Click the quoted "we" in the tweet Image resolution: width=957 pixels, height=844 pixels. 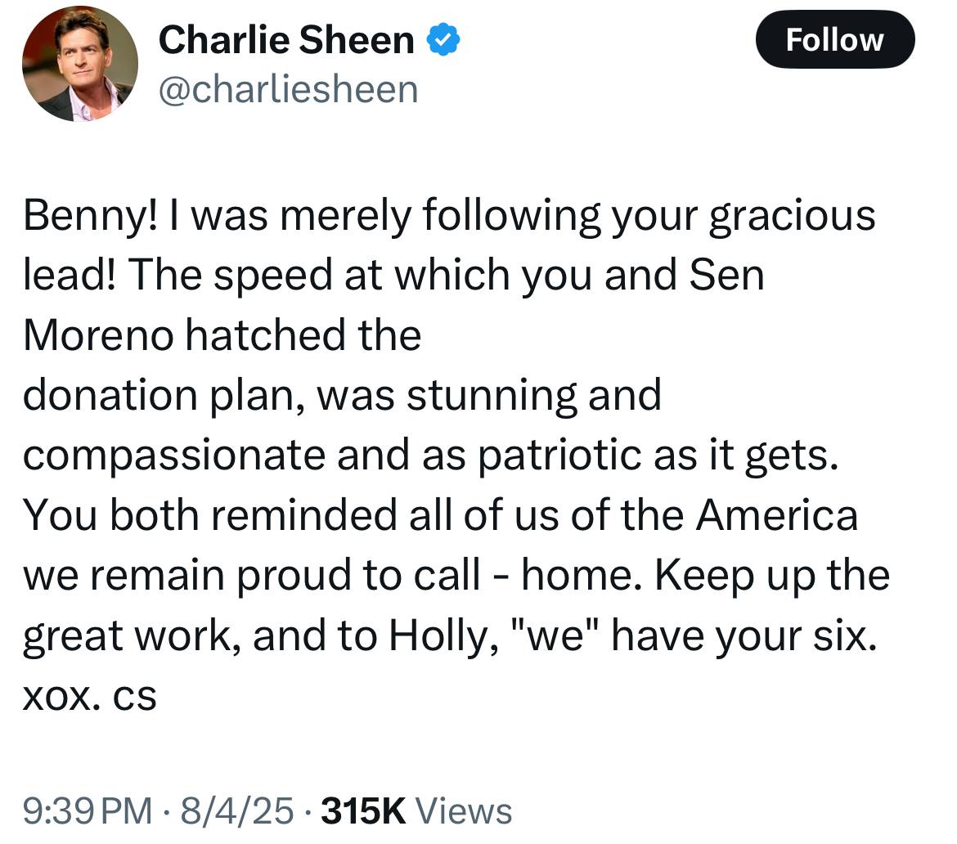pos(555,635)
